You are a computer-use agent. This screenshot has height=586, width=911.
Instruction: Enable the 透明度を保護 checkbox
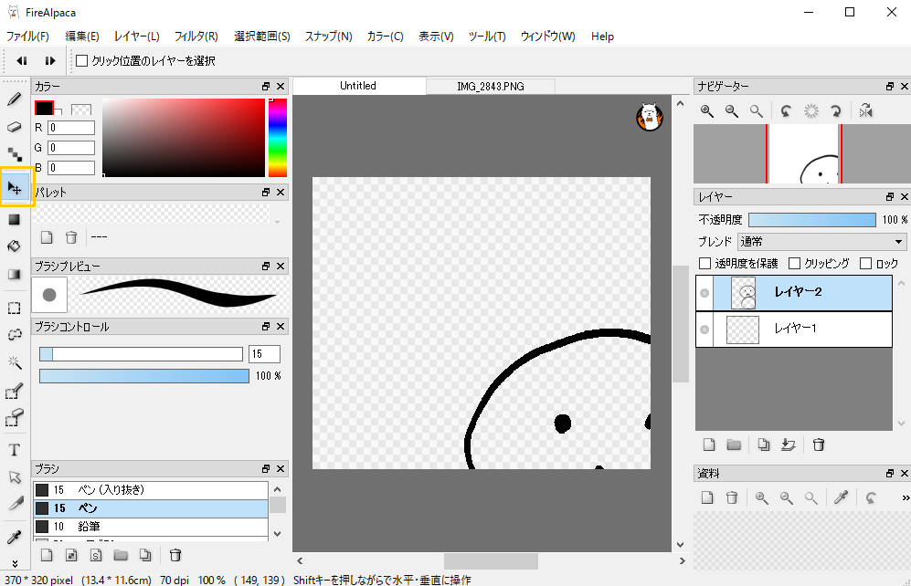click(x=703, y=264)
